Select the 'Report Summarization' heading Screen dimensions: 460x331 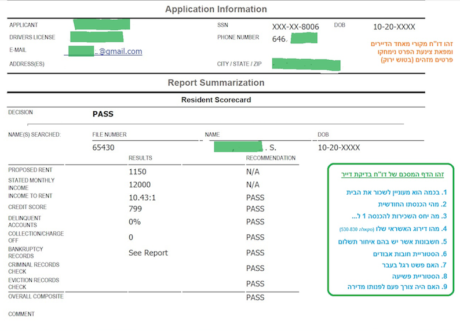point(216,83)
